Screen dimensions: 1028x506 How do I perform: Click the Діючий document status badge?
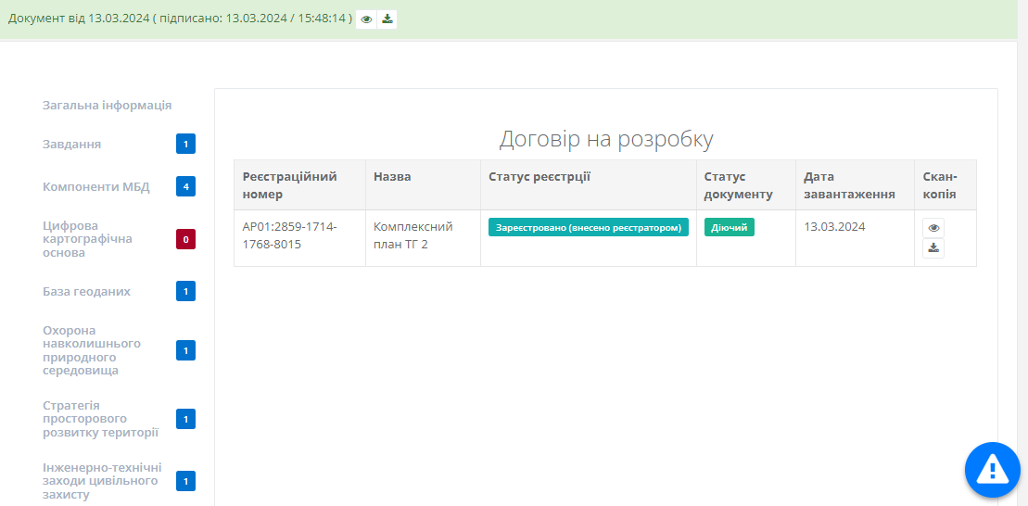pos(729,228)
